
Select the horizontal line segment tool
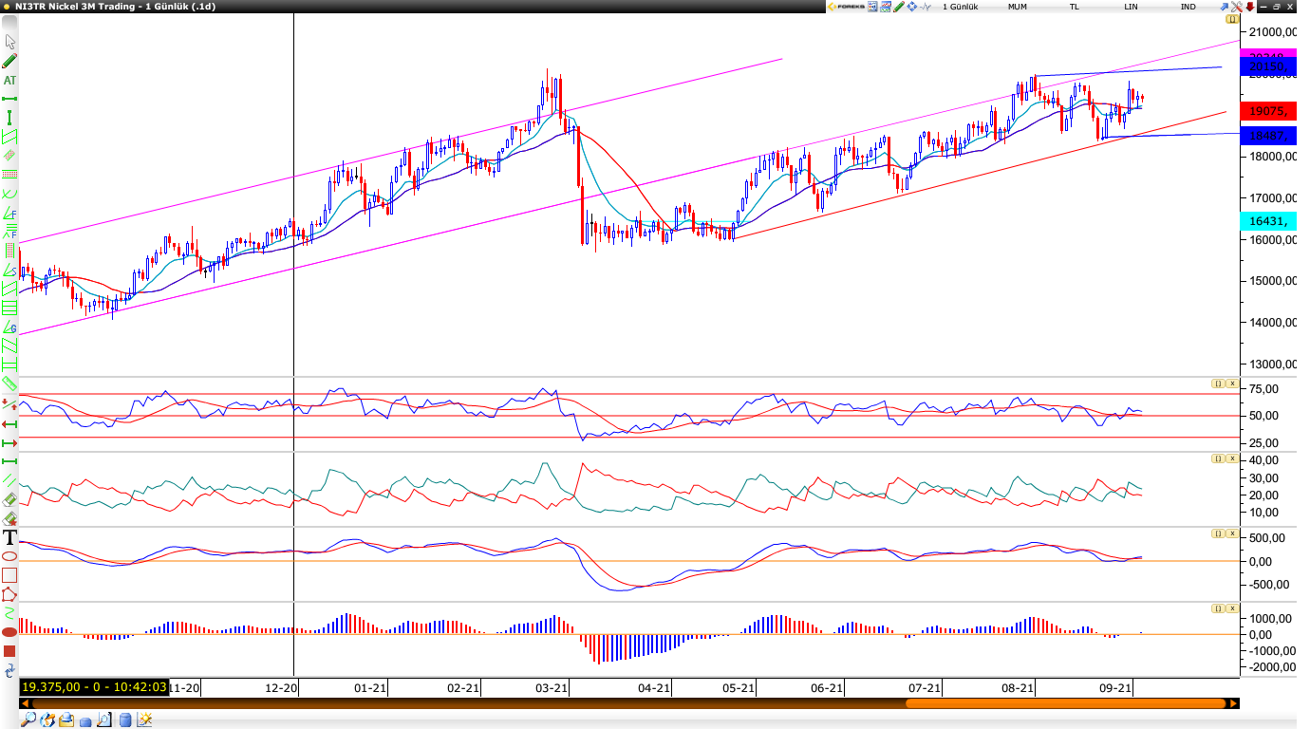pyautogui.click(x=10, y=99)
